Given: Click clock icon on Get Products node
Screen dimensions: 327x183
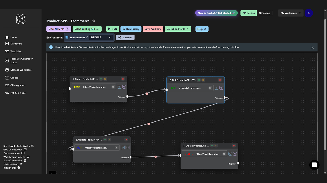Looking at the screenshot, I should [216, 88].
